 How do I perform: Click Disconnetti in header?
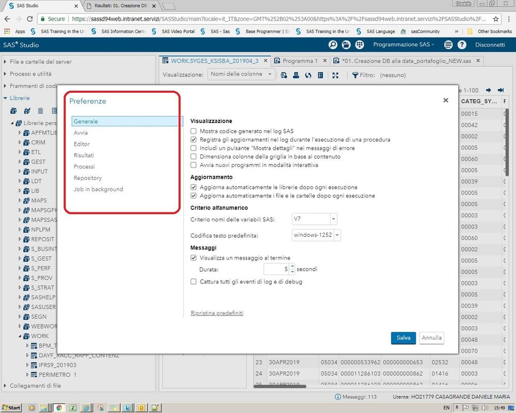coord(490,44)
